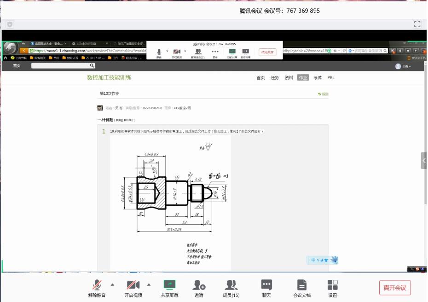Click the red 结束共享 end sharing button

click(x=267, y=52)
